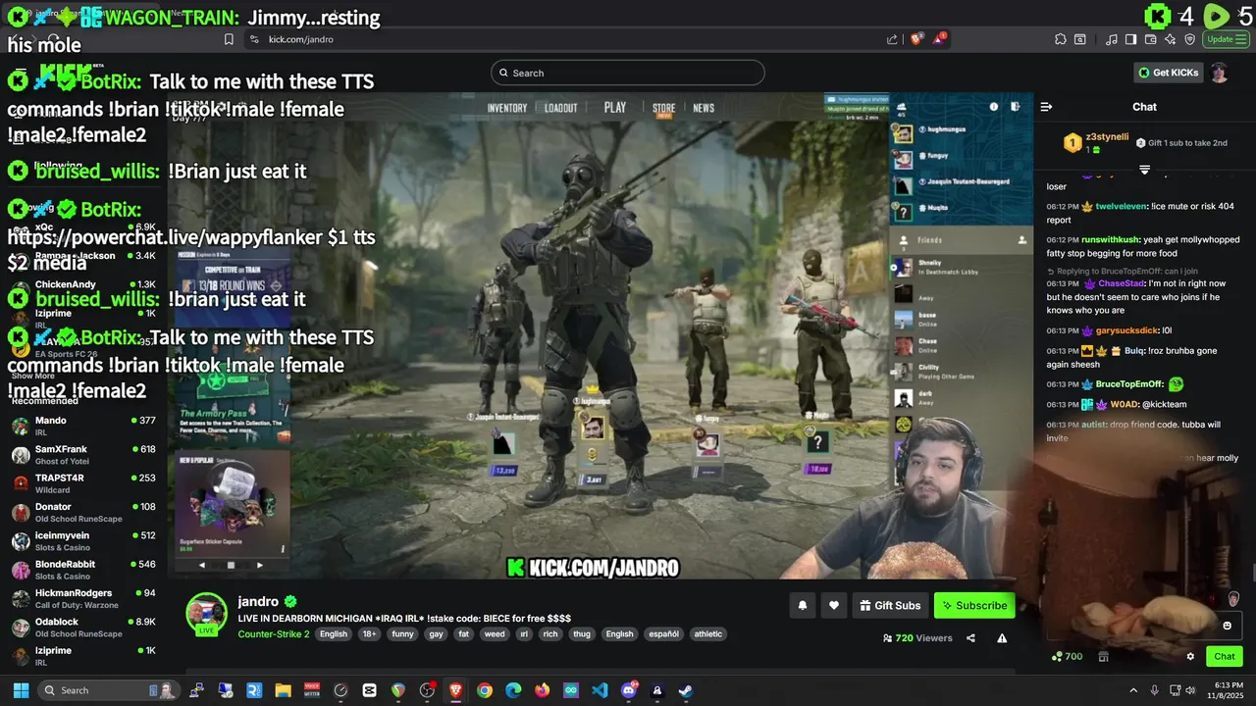This screenshot has height=706, width=1256.
Task: Open SamXFrank channel in sidebar
Action: tap(83, 455)
